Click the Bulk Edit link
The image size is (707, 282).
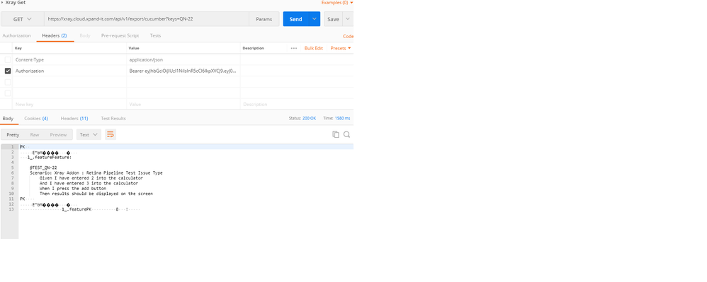313,48
